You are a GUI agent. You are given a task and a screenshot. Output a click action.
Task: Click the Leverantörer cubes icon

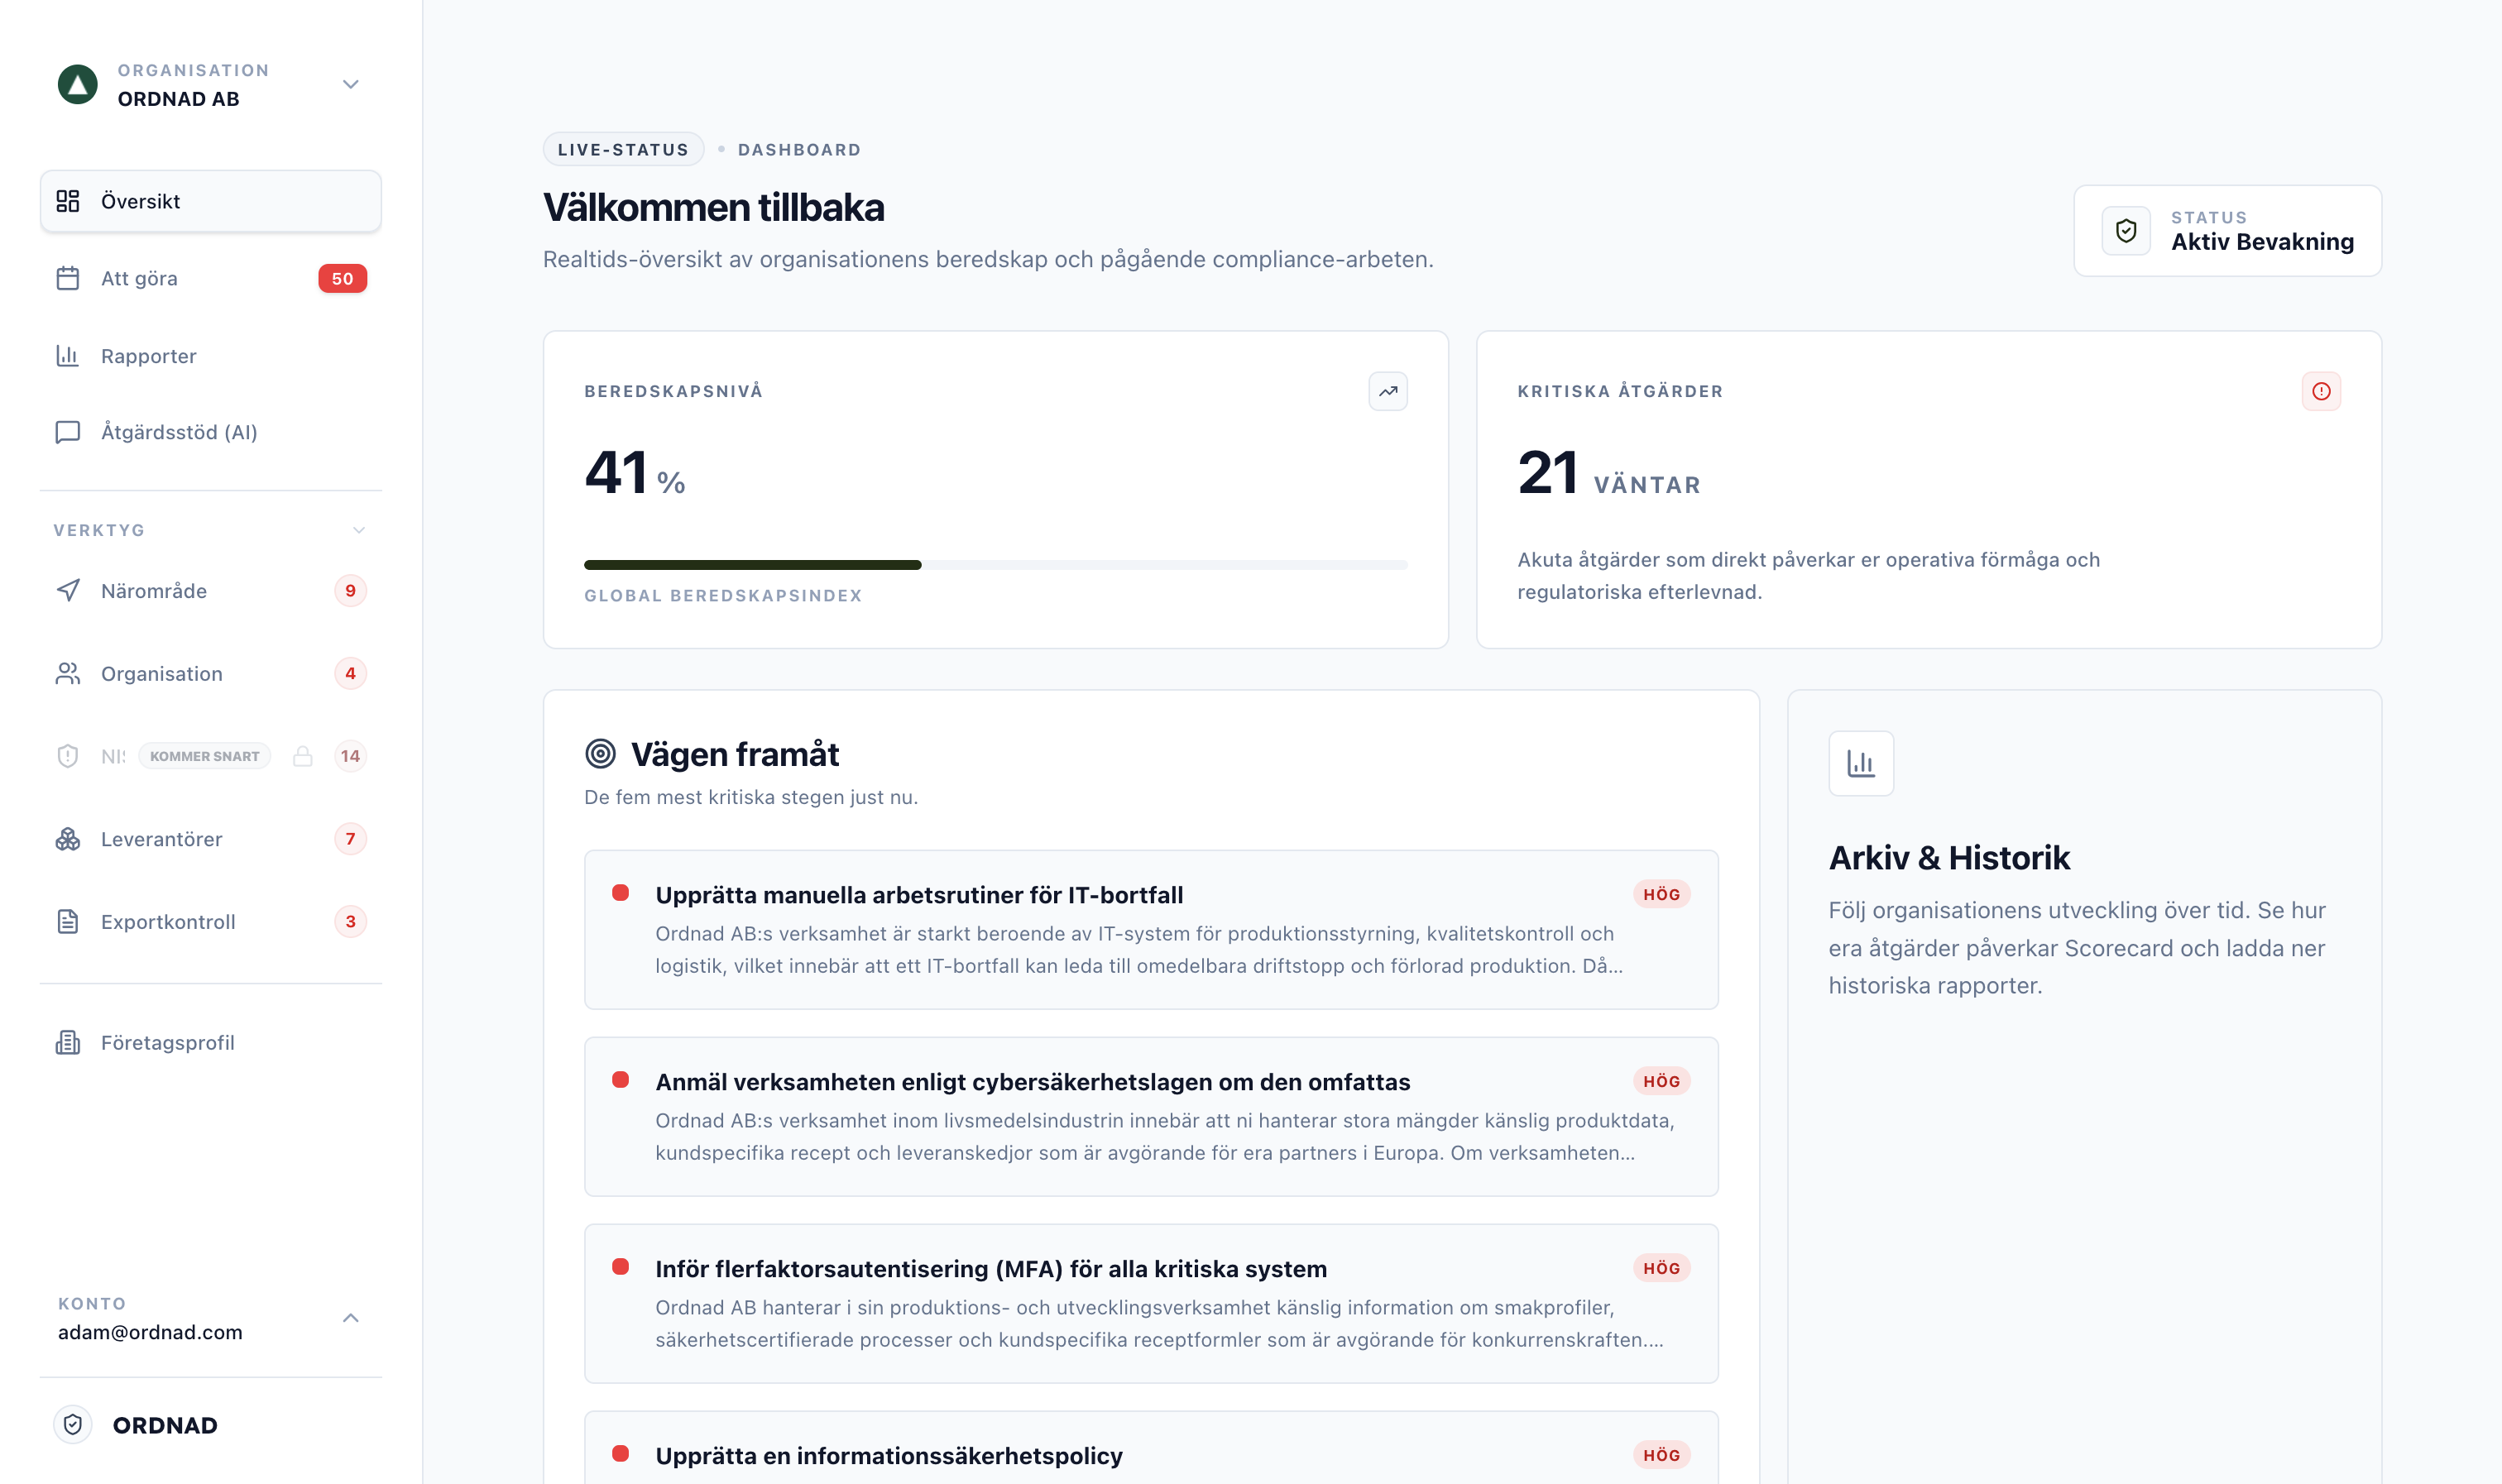[68, 839]
